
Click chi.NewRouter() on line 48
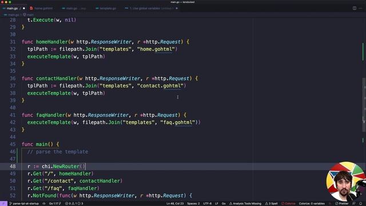point(63,167)
